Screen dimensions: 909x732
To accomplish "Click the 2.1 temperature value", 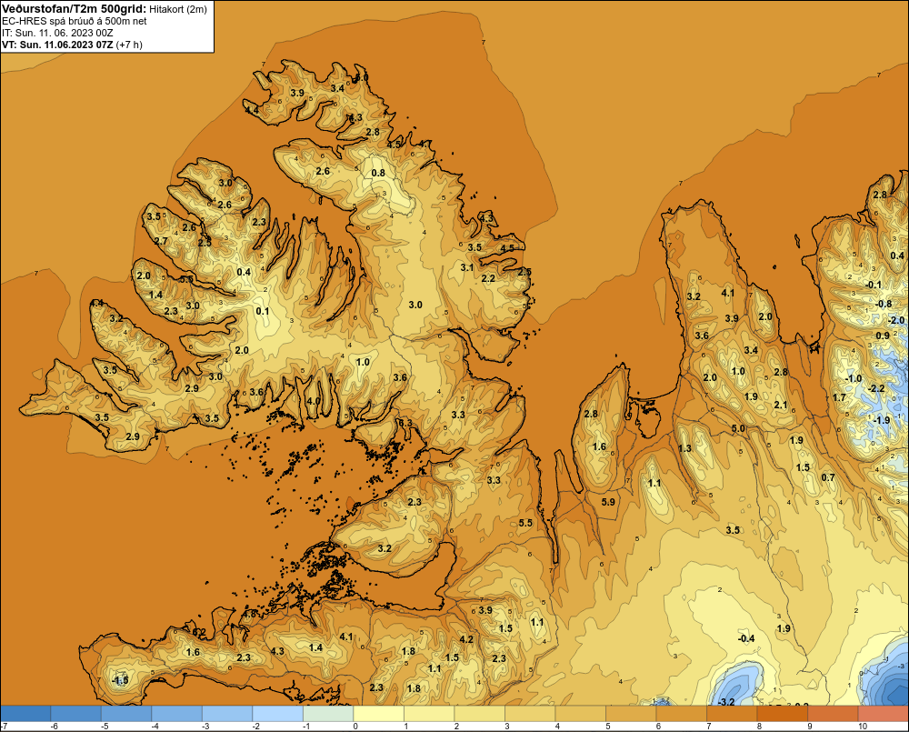I will (x=780, y=405).
